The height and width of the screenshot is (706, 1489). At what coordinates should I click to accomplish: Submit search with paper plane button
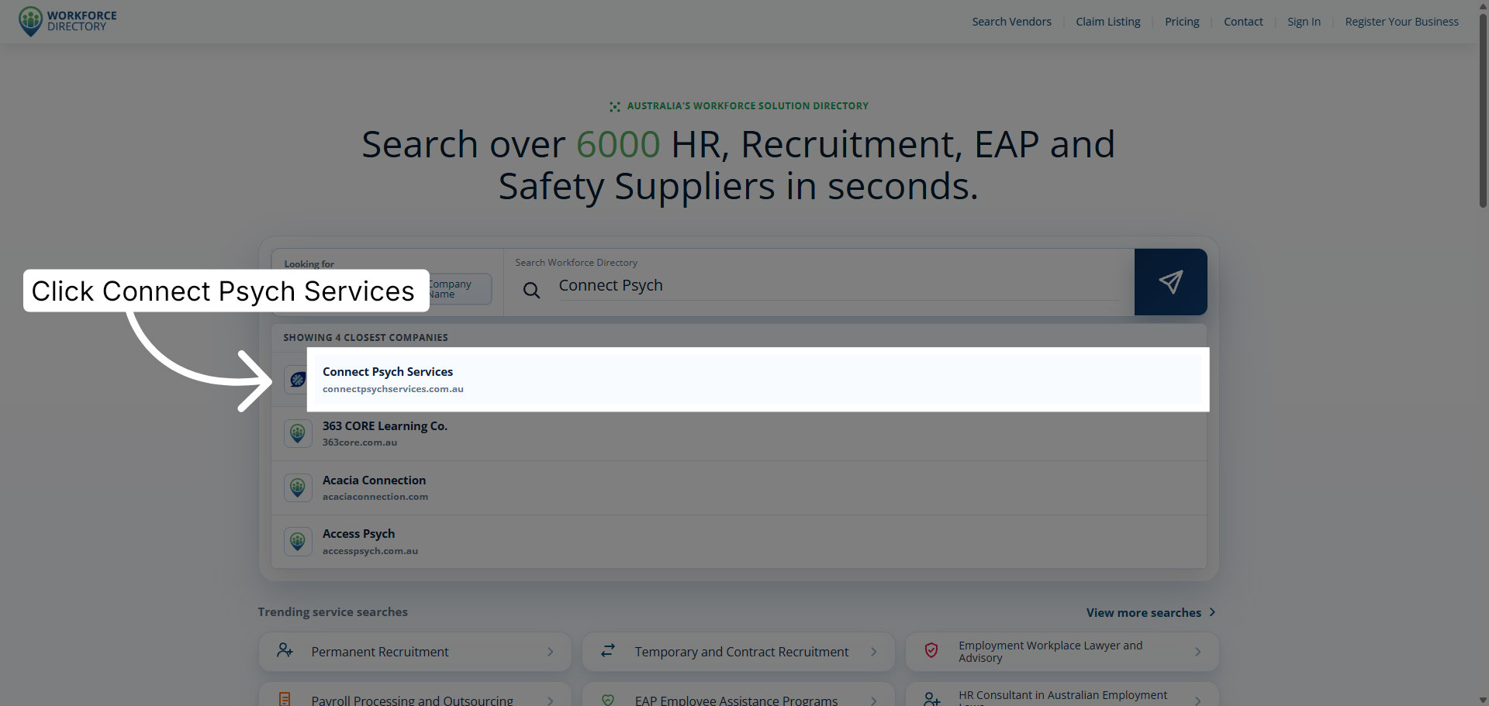pos(1170,282)
